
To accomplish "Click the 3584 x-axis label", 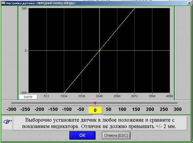I will [152, 96].
